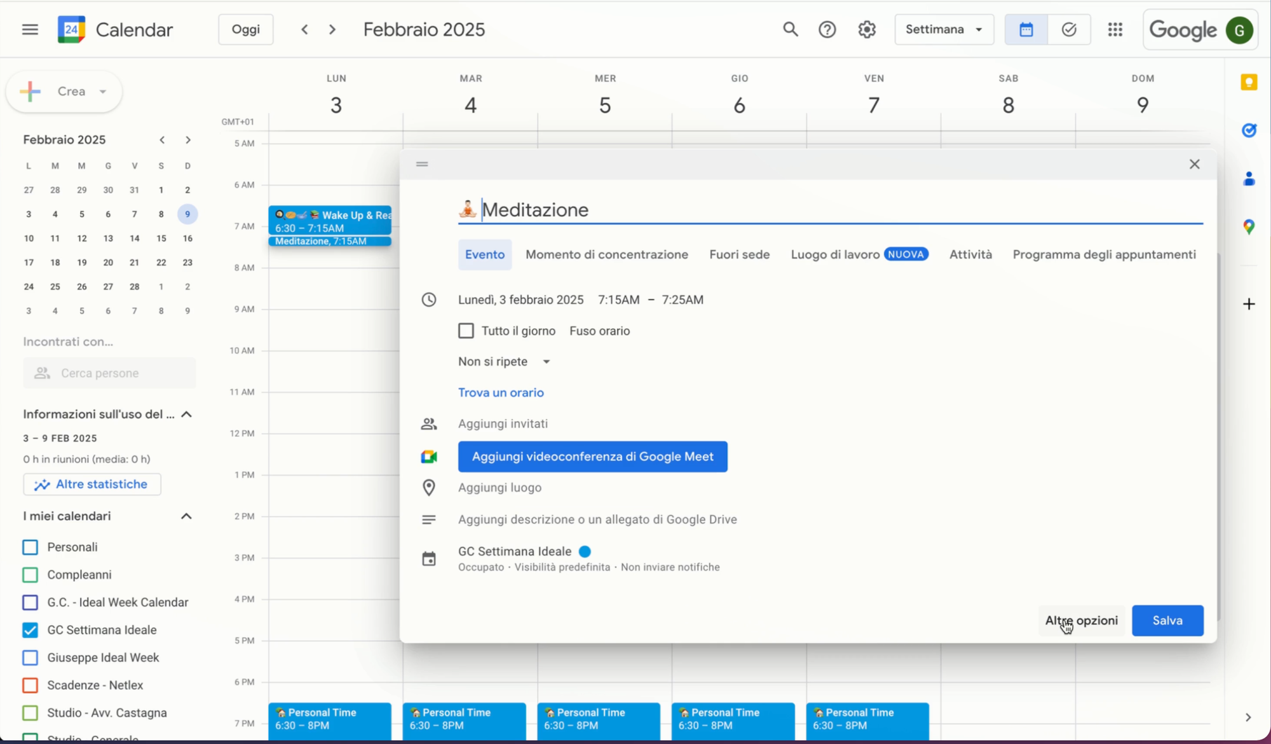The image size is (1271, 744).
Task: Open the settings gear menu
Action: [x=867, y=29]
